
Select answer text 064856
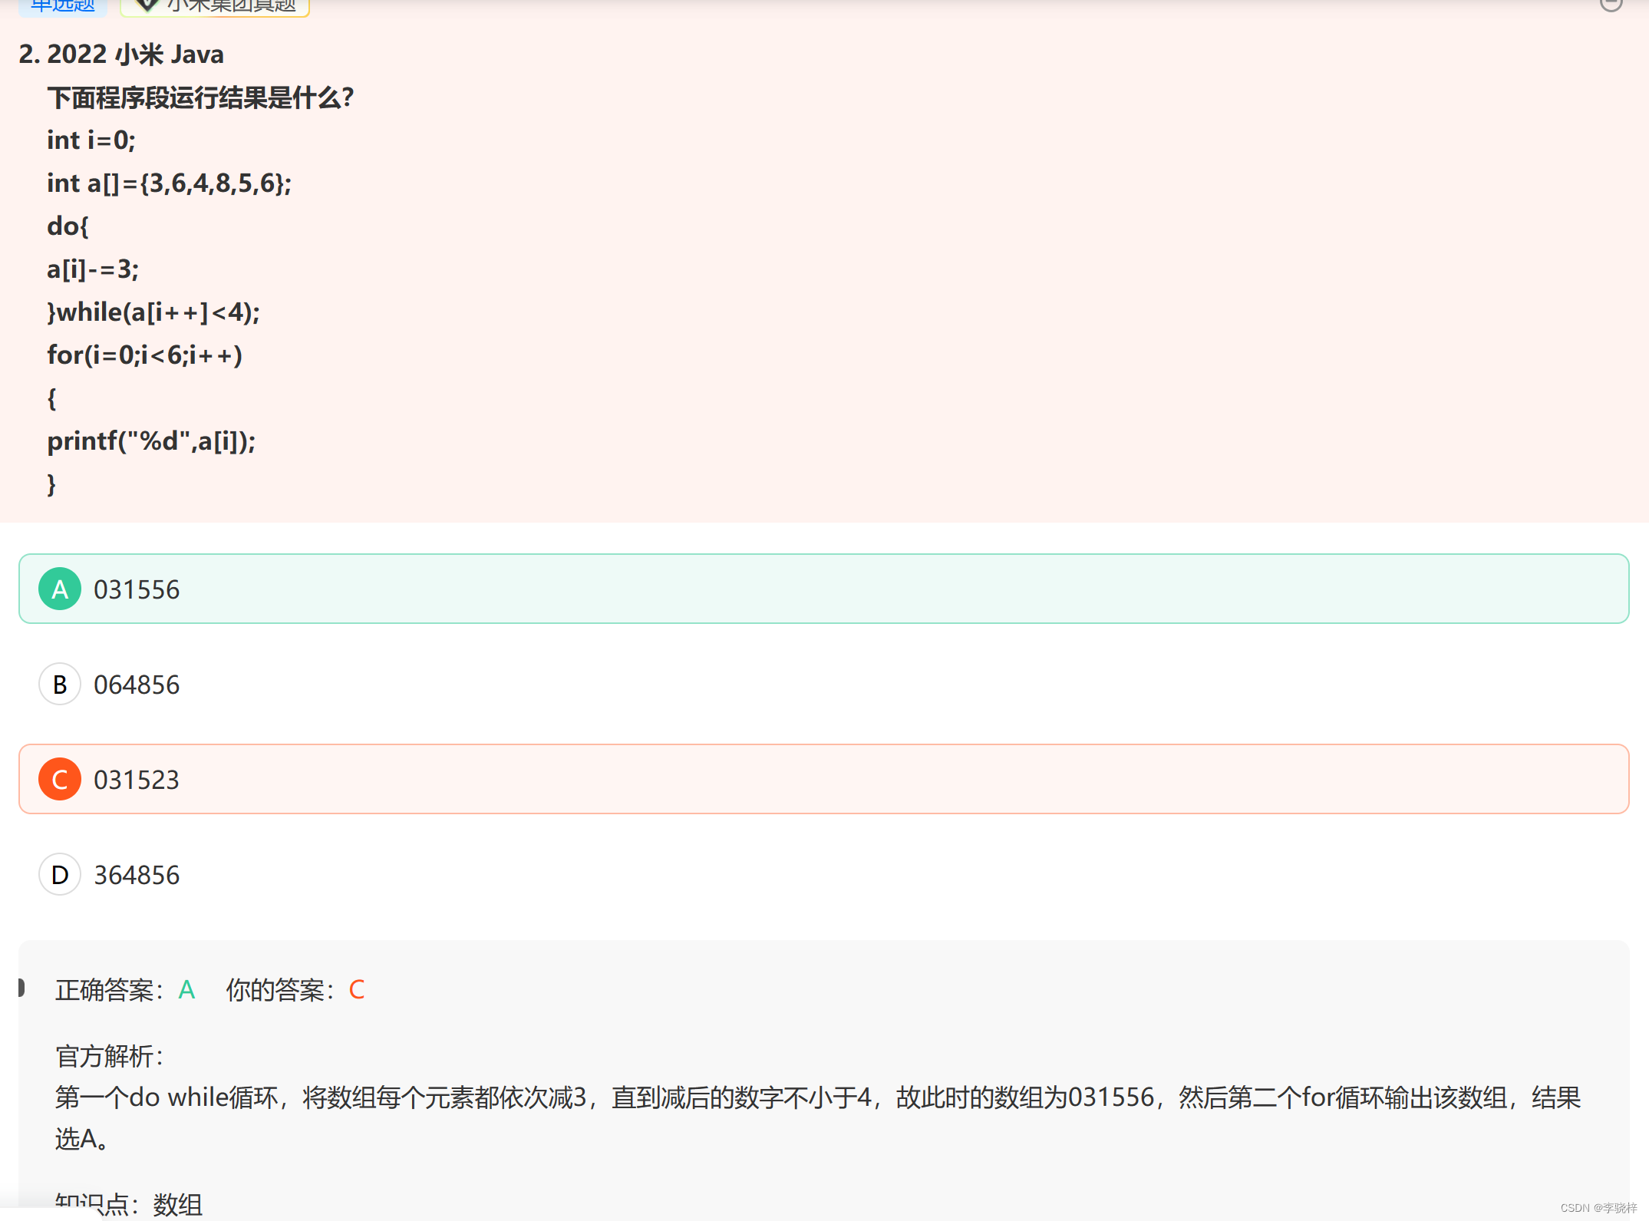click(137, 685)
